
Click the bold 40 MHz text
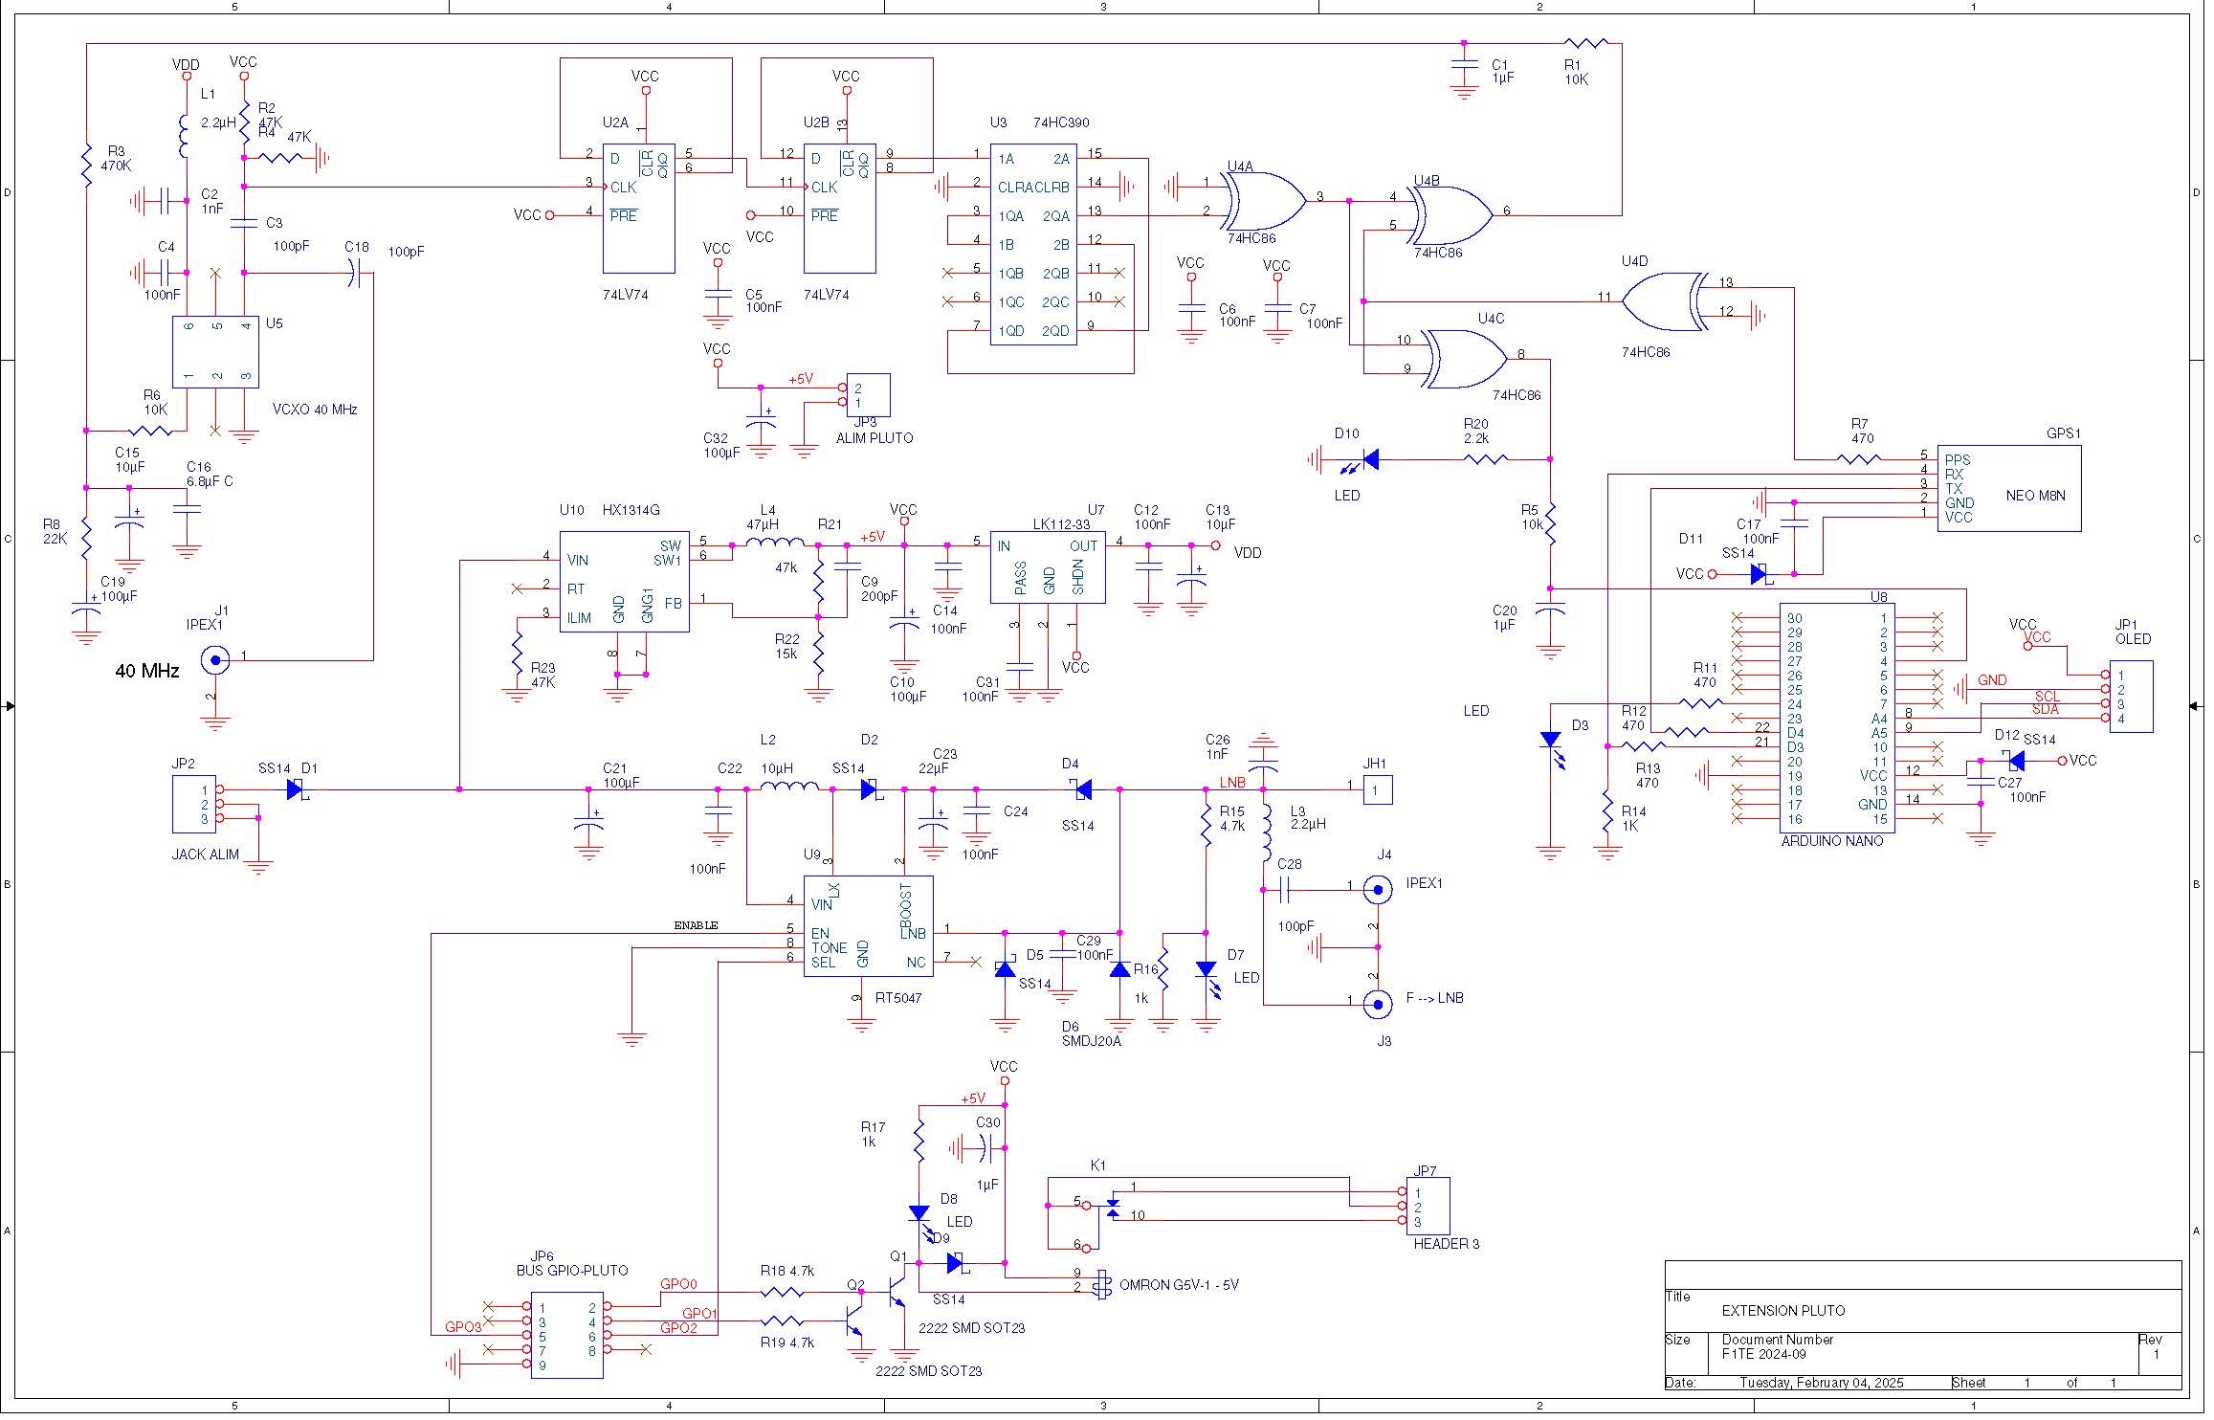[x=147, y=672]
